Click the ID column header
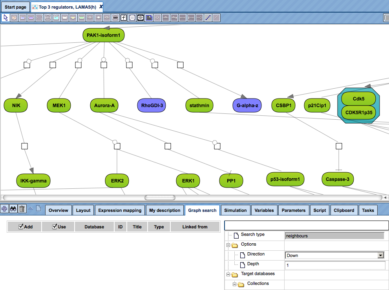Image resolution: width=389 pixels, height=290 pixels. click(x=121, y=227)
